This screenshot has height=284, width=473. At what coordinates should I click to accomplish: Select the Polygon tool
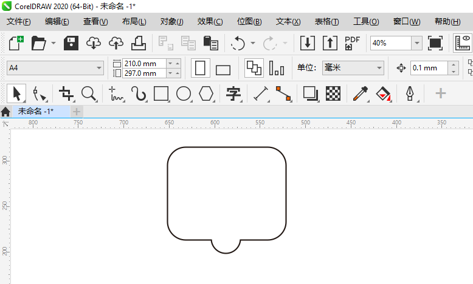pyautogui.click(x=207, y=93)
